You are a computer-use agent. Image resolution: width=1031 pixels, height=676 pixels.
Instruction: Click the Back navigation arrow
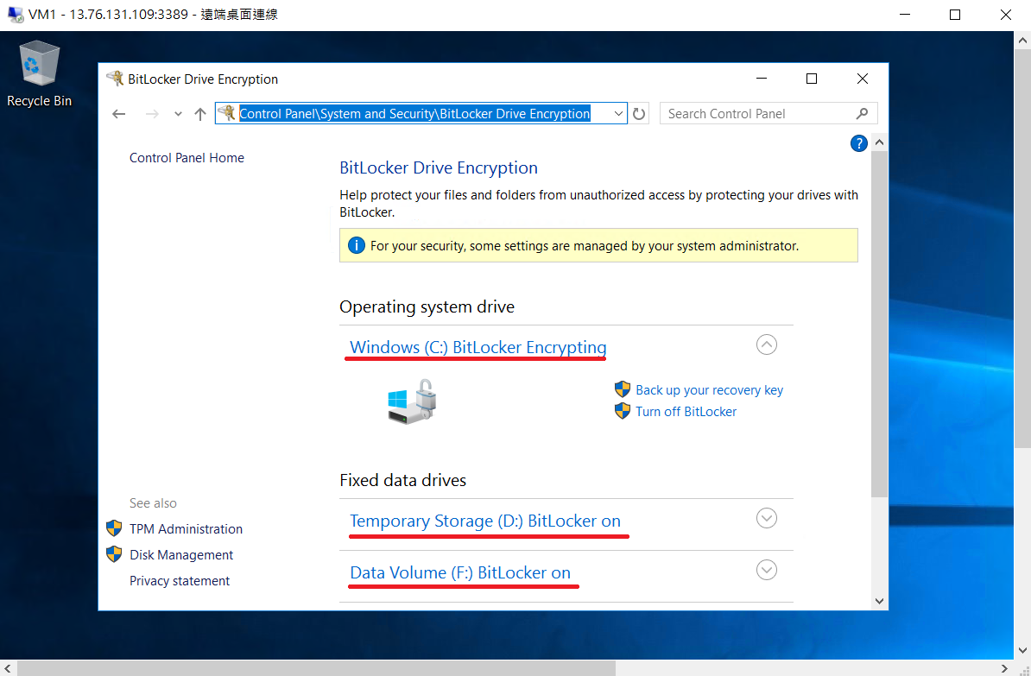coord(119,114)
